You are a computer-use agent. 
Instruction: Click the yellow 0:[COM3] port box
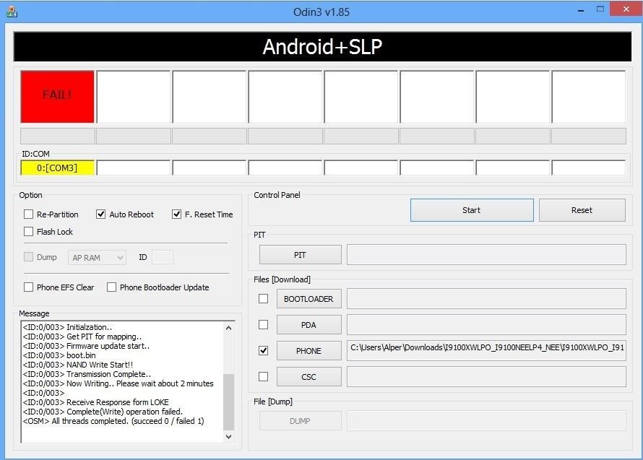[x=57, y=168]
